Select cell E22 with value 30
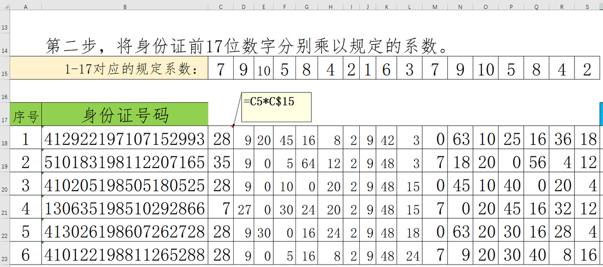The height and width of the screenshot is (267, 603). tap(264, 230)
